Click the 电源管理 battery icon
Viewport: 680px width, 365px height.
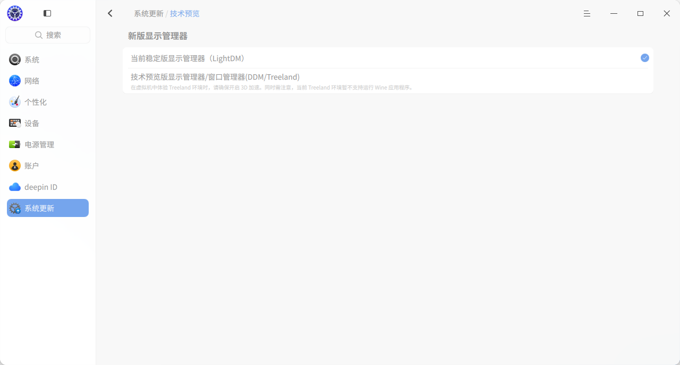point(15,144)
